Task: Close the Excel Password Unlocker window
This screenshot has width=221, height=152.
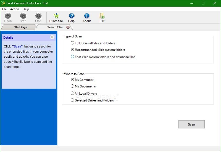Action: click(x=215, y=3)
